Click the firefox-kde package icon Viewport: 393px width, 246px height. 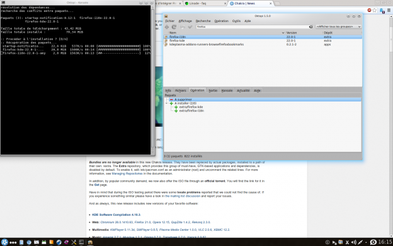point(166,40)
